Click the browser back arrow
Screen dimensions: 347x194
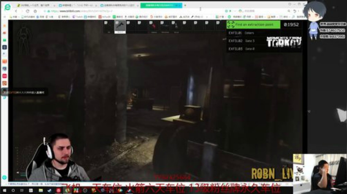point(16,11)
